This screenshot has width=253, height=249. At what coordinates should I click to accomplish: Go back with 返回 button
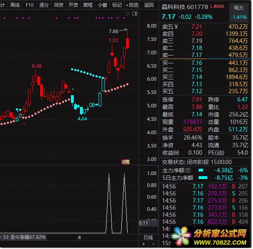click(x=149, y=5)
